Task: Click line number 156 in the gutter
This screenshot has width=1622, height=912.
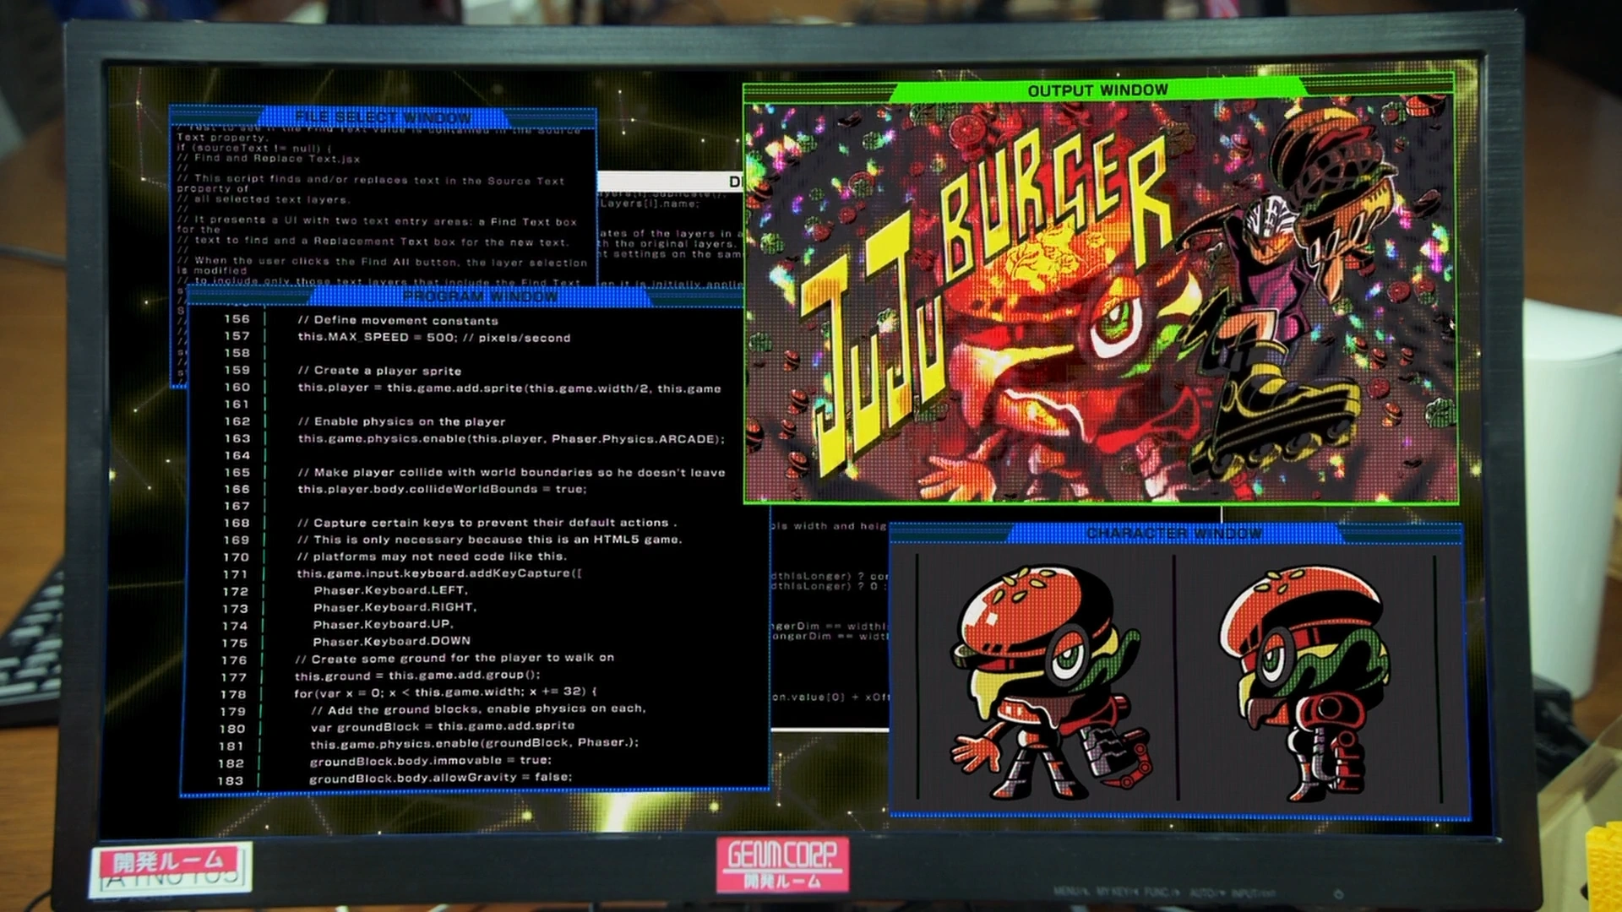Action: click(237, 319)
